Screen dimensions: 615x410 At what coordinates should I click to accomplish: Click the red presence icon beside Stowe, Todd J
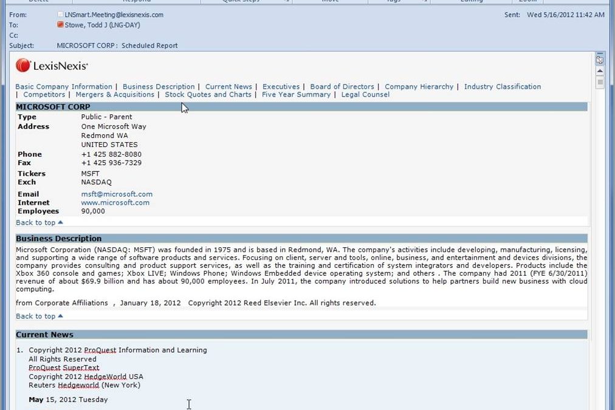tap(60, 25)
